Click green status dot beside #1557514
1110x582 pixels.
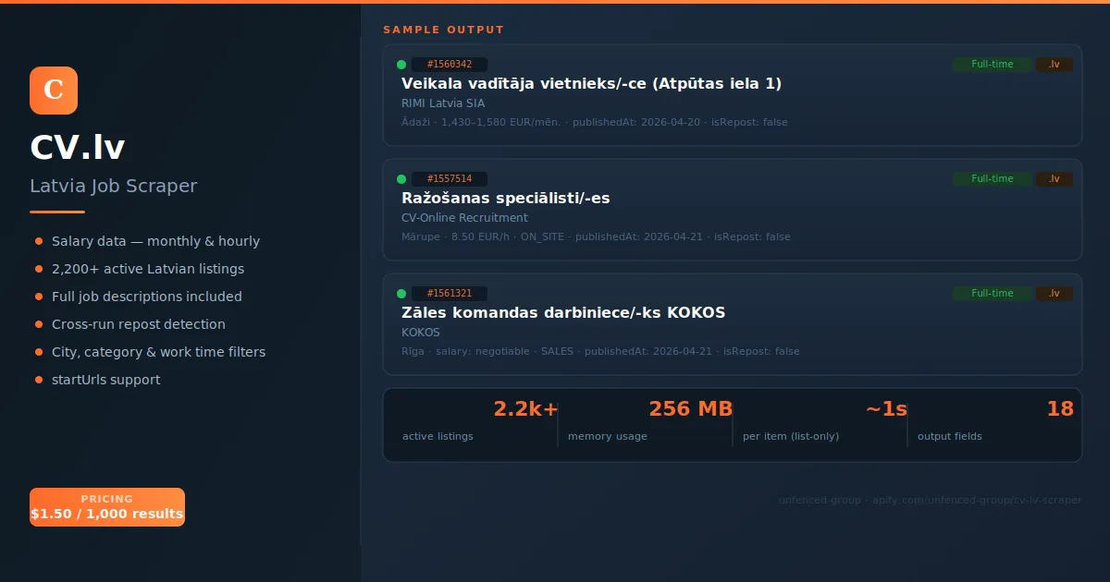coord(401,179)
